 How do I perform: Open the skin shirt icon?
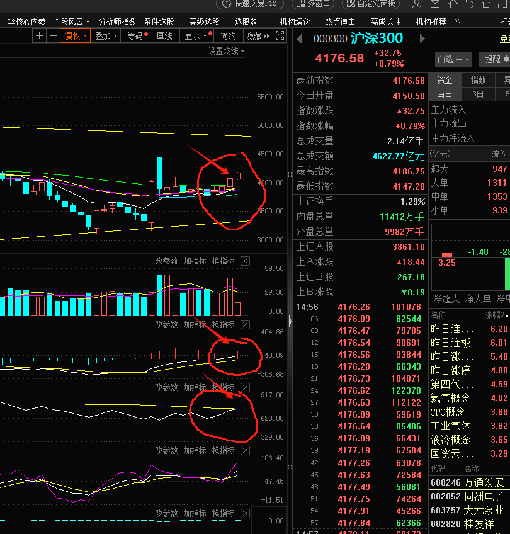tap(486, 4)
